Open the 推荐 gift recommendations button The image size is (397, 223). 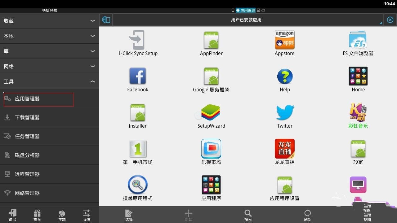[37, 215]
